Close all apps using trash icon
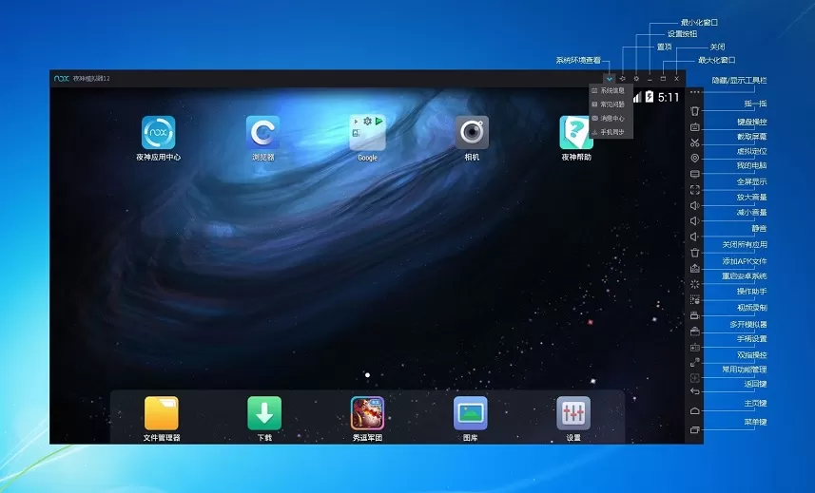The image size is (815, 493). pos(695,253)
